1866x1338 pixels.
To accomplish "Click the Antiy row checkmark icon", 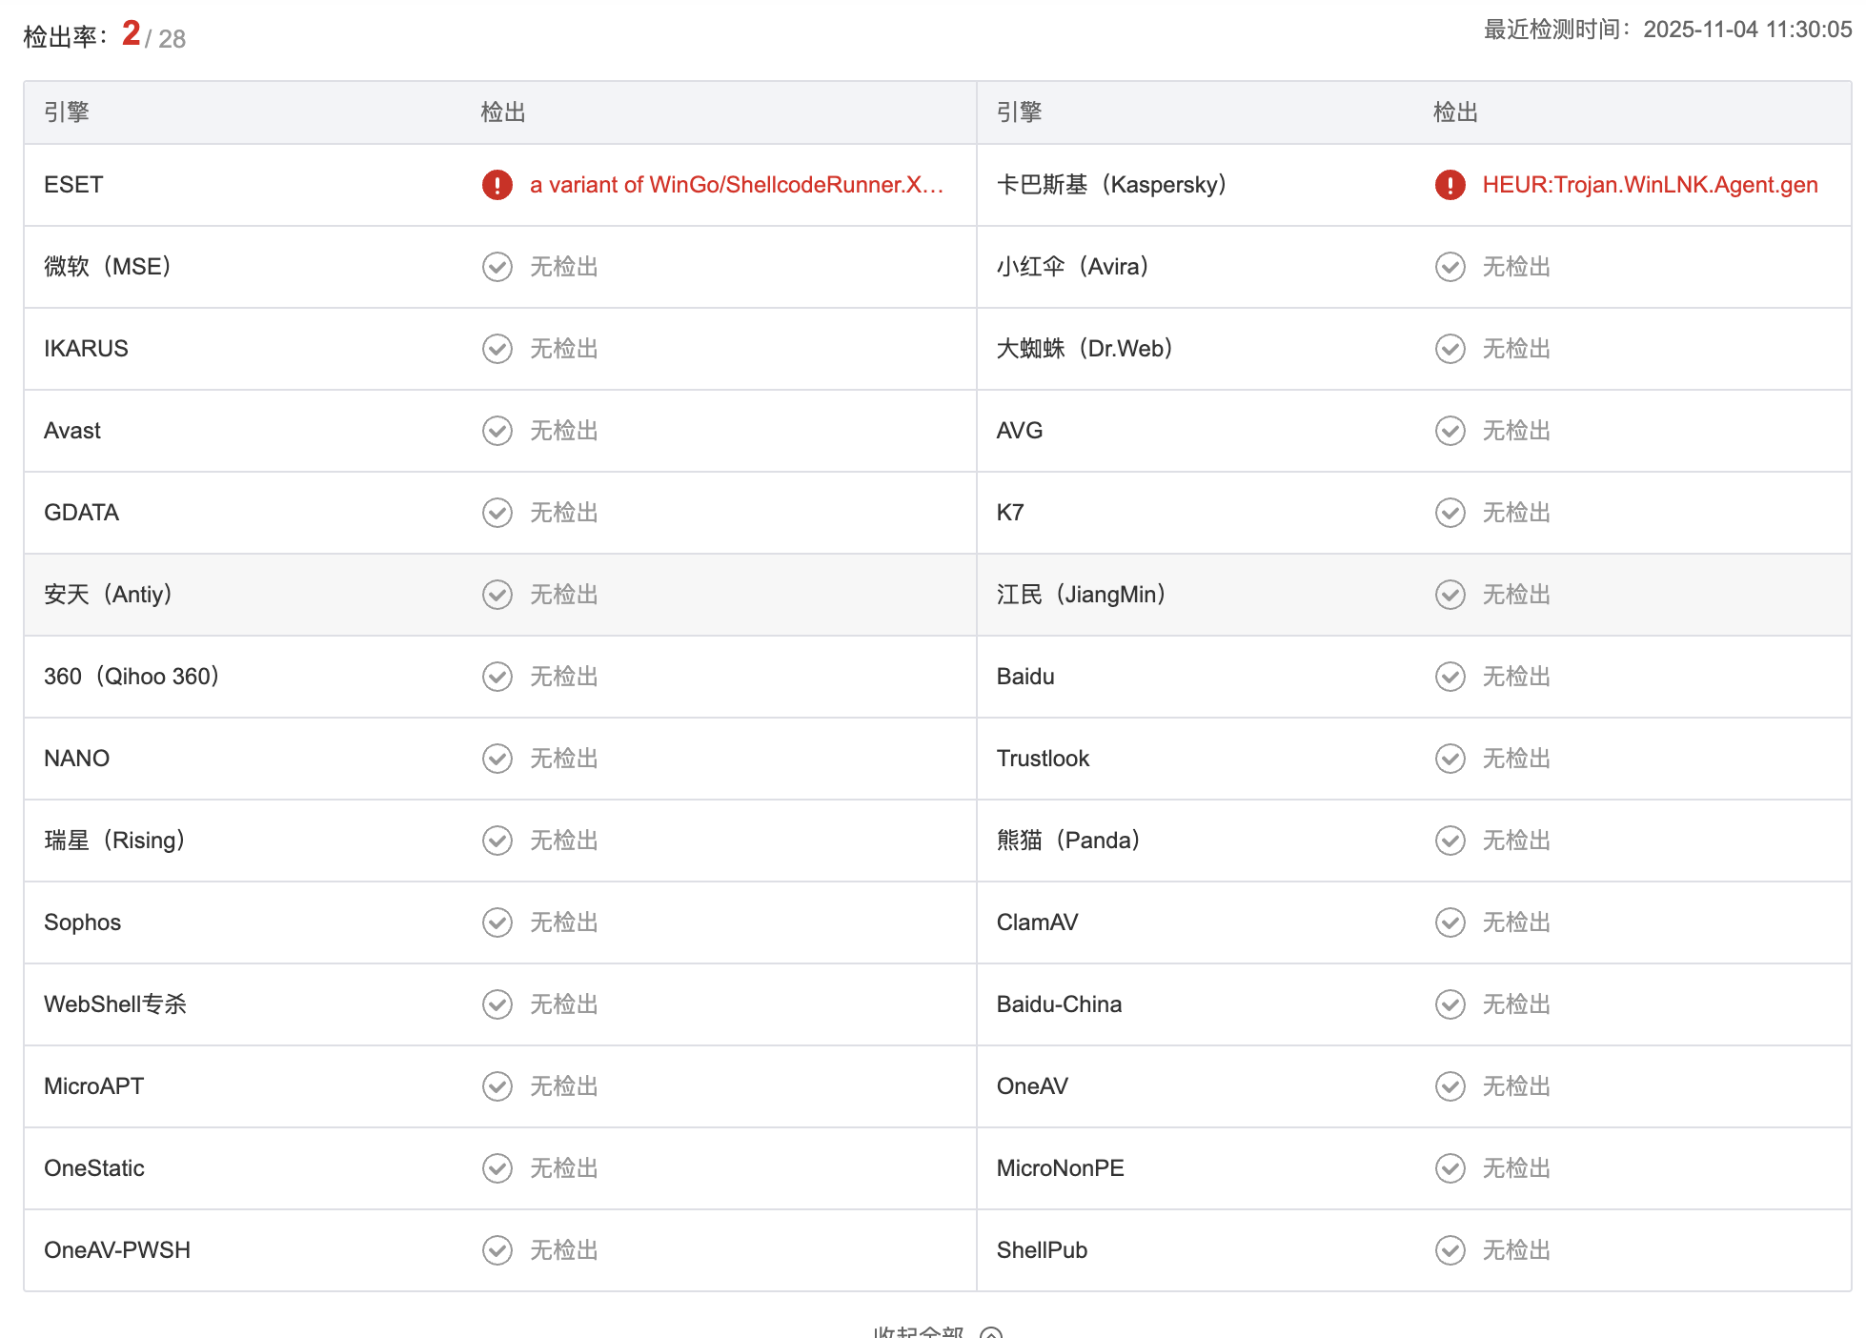I will point(497,595).
